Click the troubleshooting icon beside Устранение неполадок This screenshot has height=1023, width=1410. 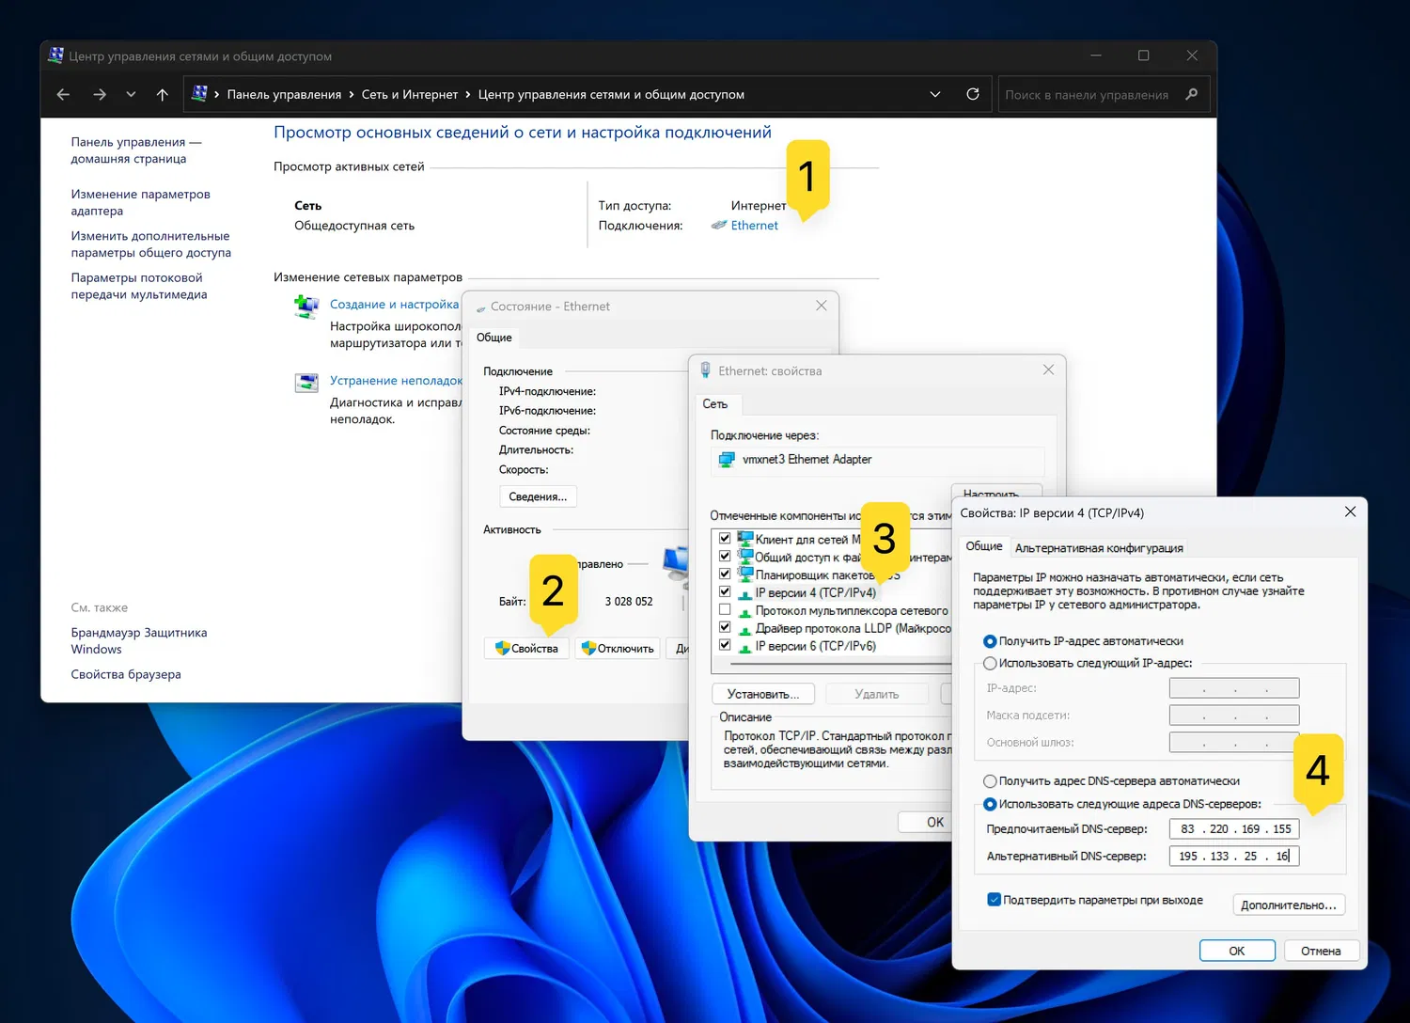[x=306, y=383]
